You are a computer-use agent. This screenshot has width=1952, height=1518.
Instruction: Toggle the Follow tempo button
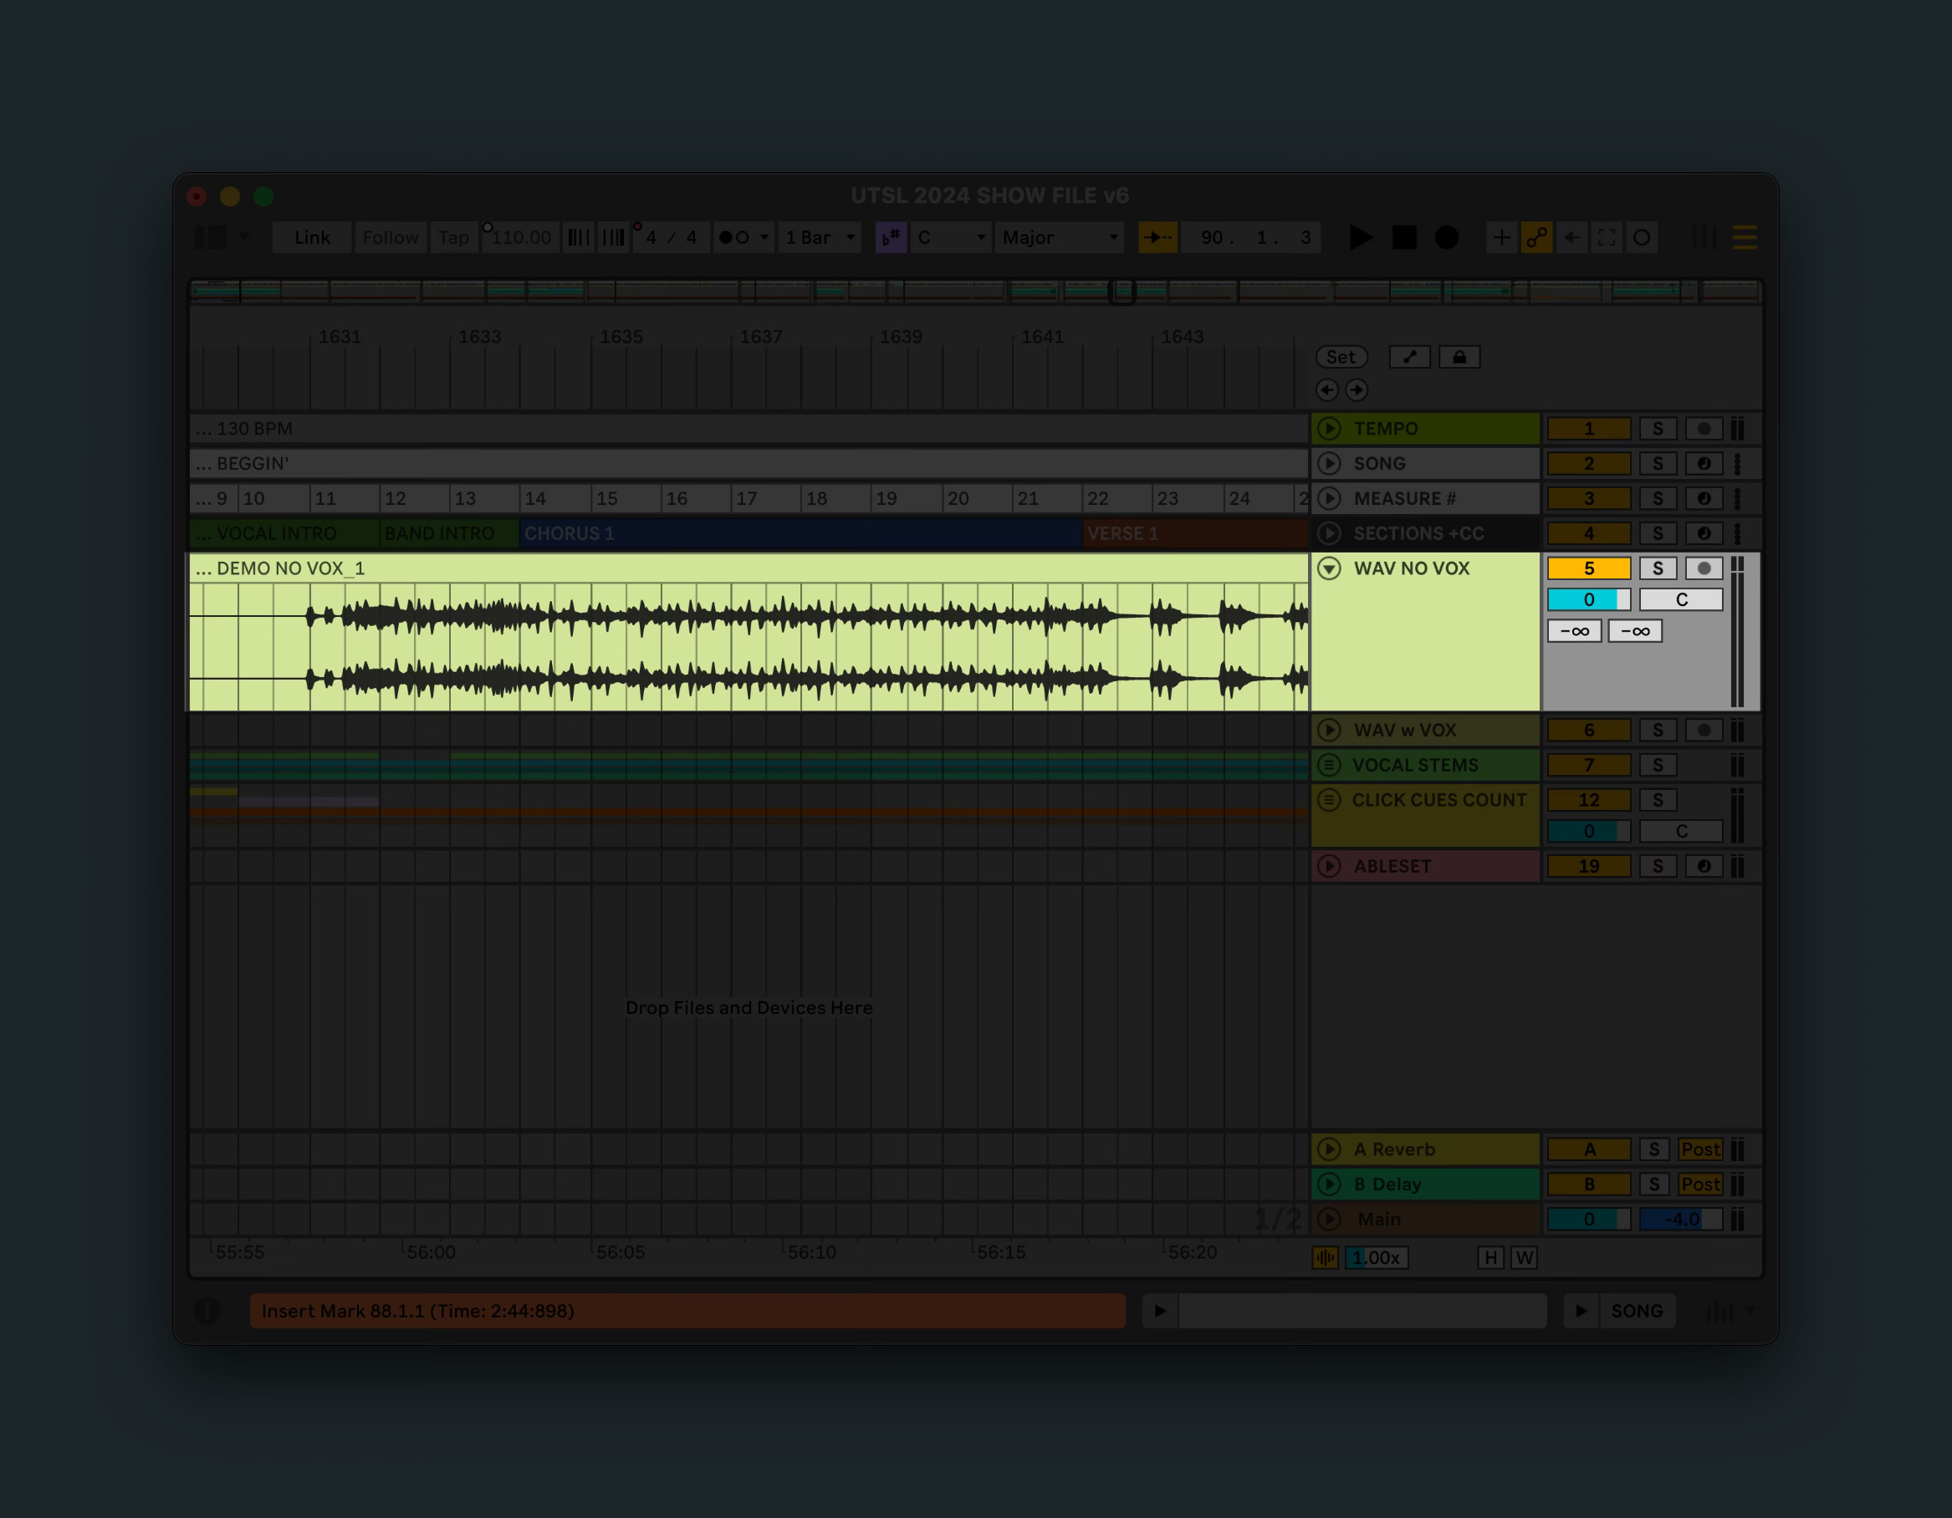click(391, 237)
